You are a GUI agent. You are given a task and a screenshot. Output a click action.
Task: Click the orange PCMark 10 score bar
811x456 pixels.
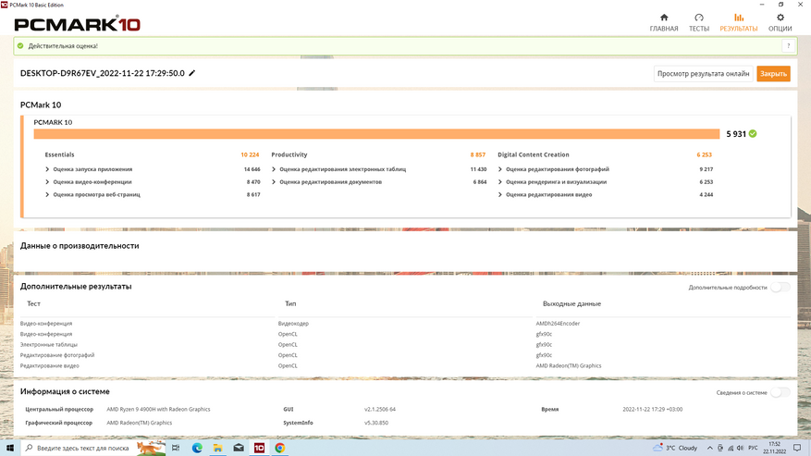tap(376, 134)
